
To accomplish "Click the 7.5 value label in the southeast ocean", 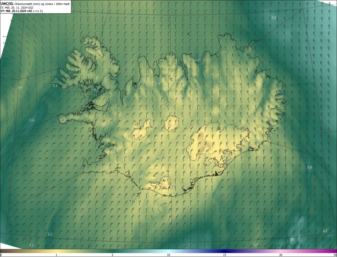I will (x=292, y=239).
